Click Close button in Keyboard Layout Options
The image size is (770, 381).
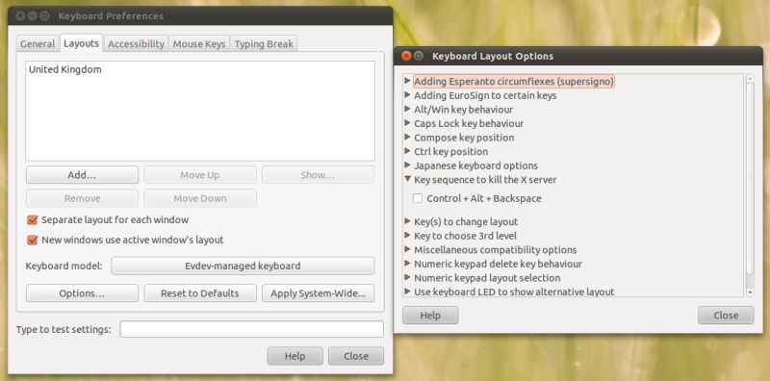[726, 316]
